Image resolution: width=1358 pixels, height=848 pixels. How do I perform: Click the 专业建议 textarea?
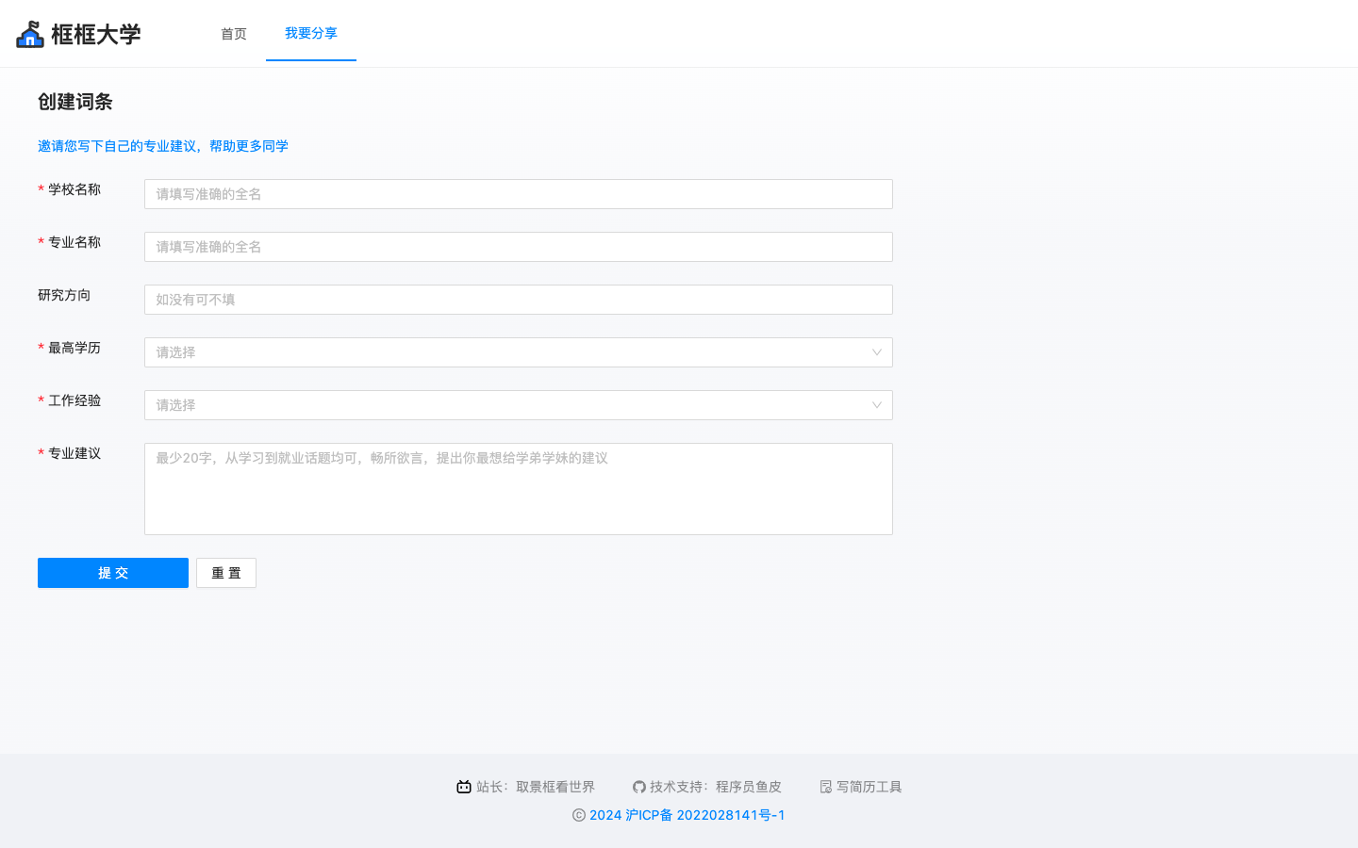pos(519,488)
